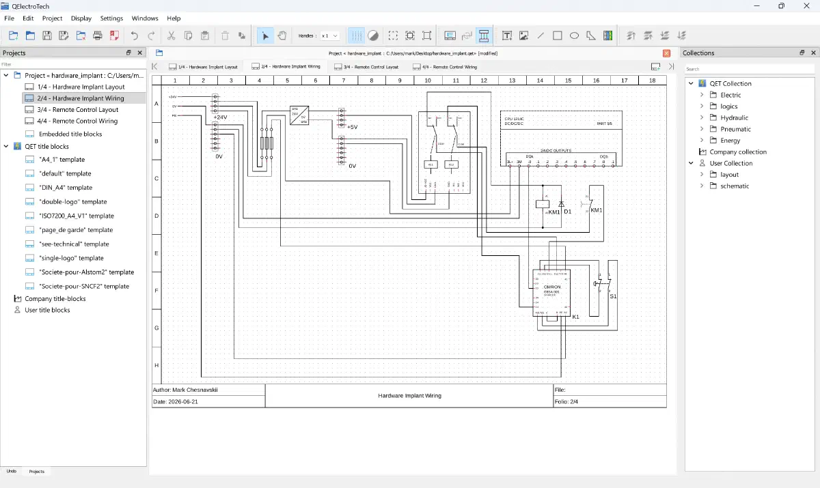The height and width of the screenshot is (488, 820).
Task: Open the File menu
Action: 10,18
